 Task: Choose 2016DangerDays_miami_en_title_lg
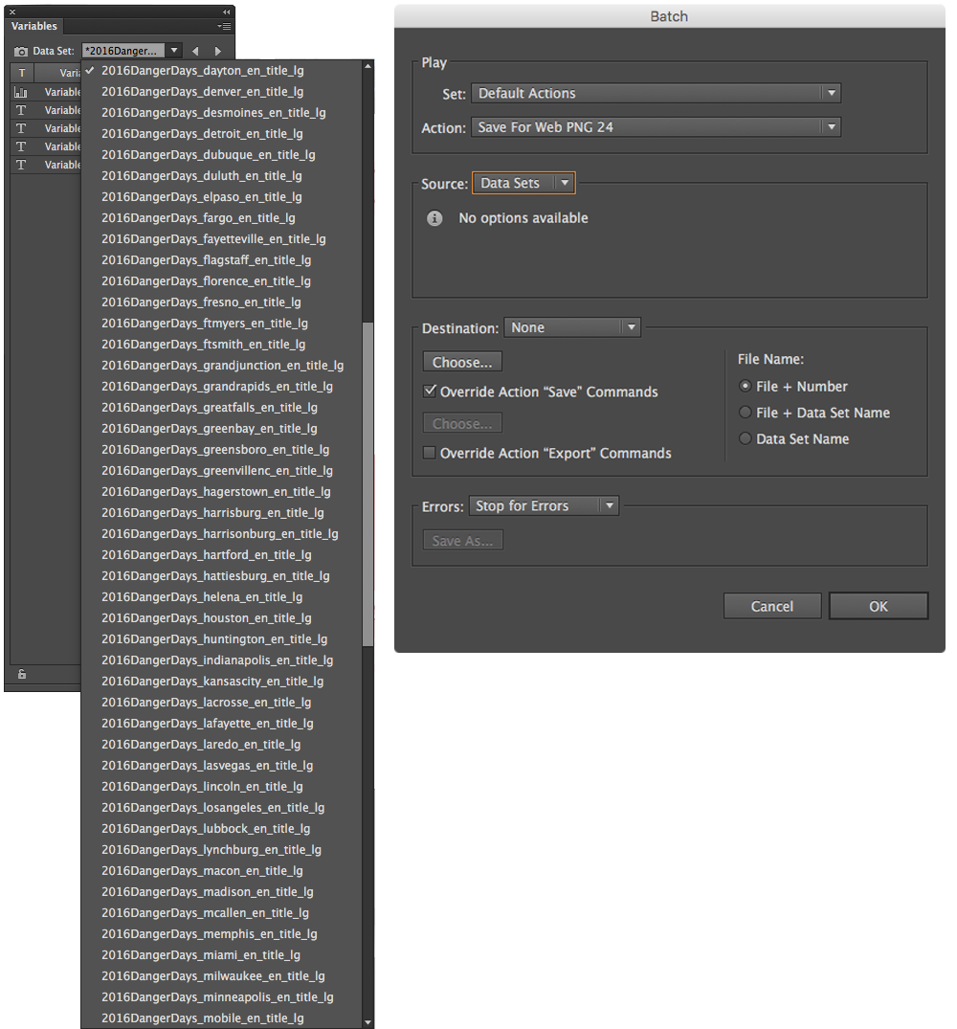point(221,954)
